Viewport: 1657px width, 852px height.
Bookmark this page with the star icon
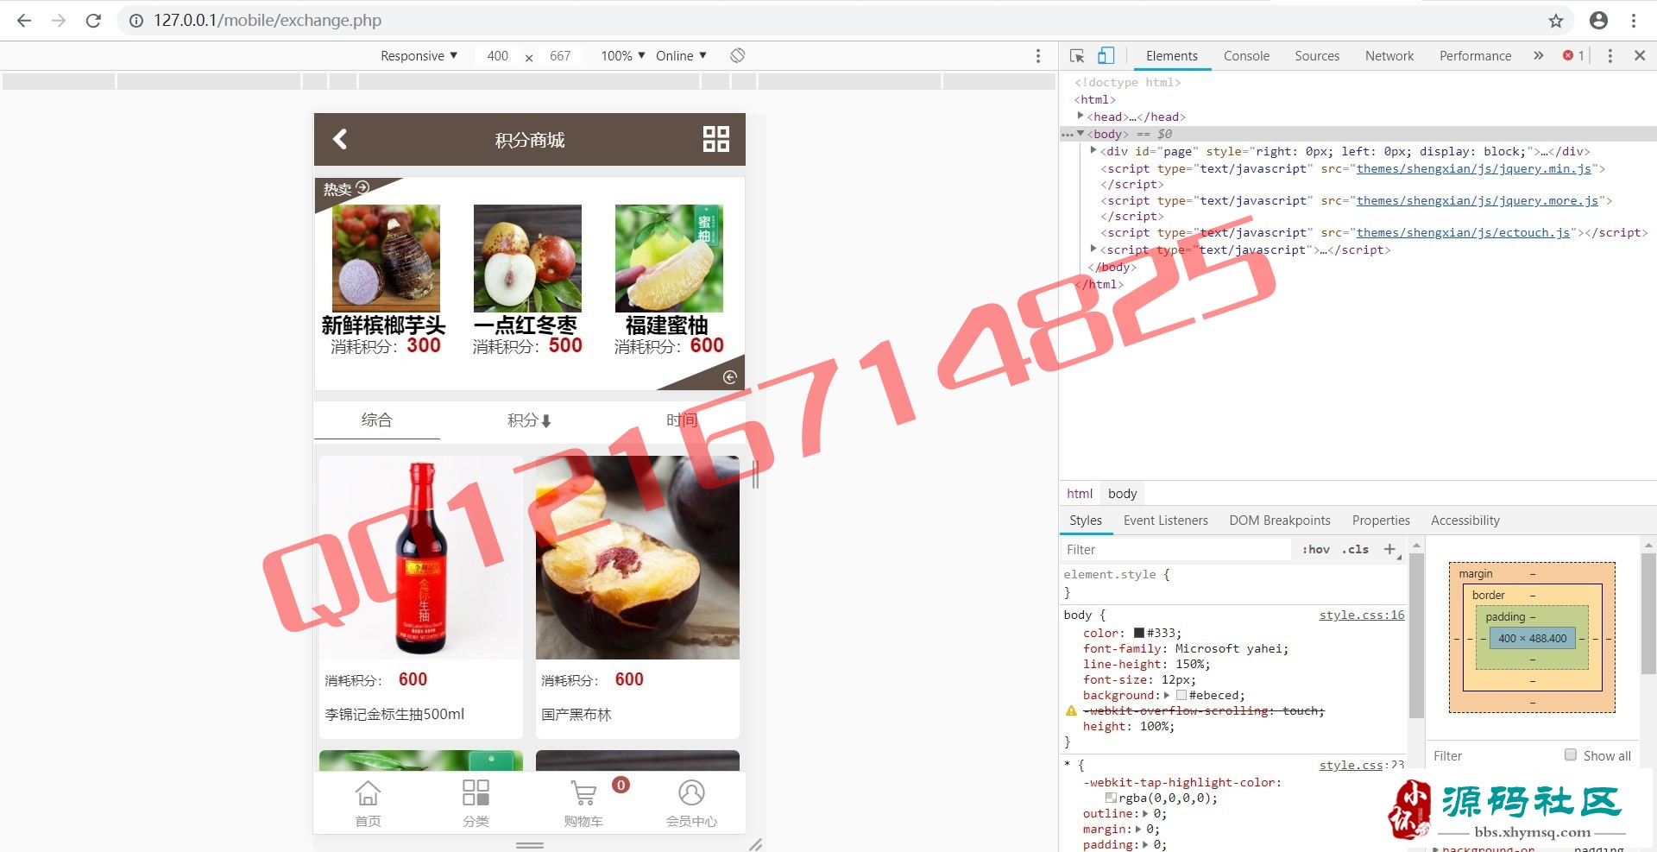(x=1555, y=21)
